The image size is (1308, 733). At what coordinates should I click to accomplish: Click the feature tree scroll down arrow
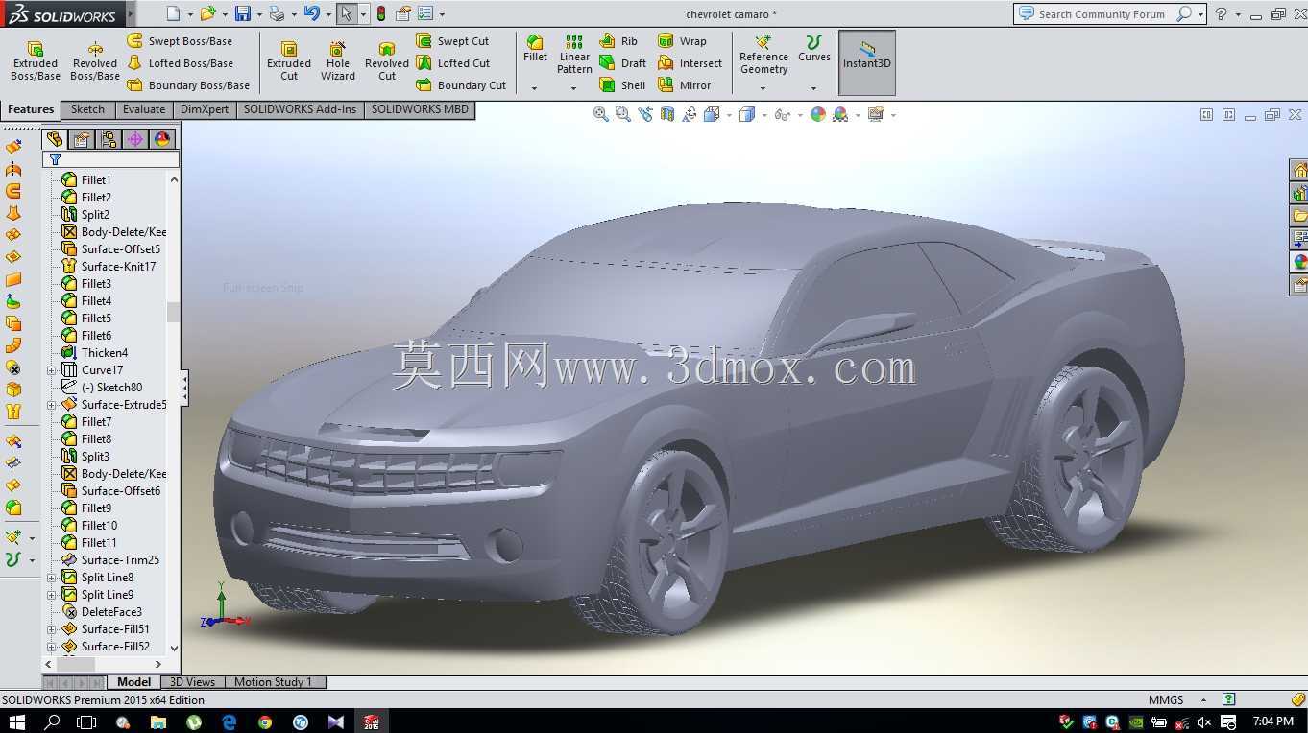174,649
